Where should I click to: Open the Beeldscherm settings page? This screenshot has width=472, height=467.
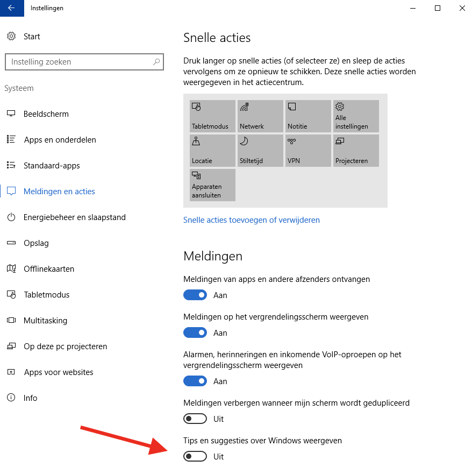click(46, 114)
